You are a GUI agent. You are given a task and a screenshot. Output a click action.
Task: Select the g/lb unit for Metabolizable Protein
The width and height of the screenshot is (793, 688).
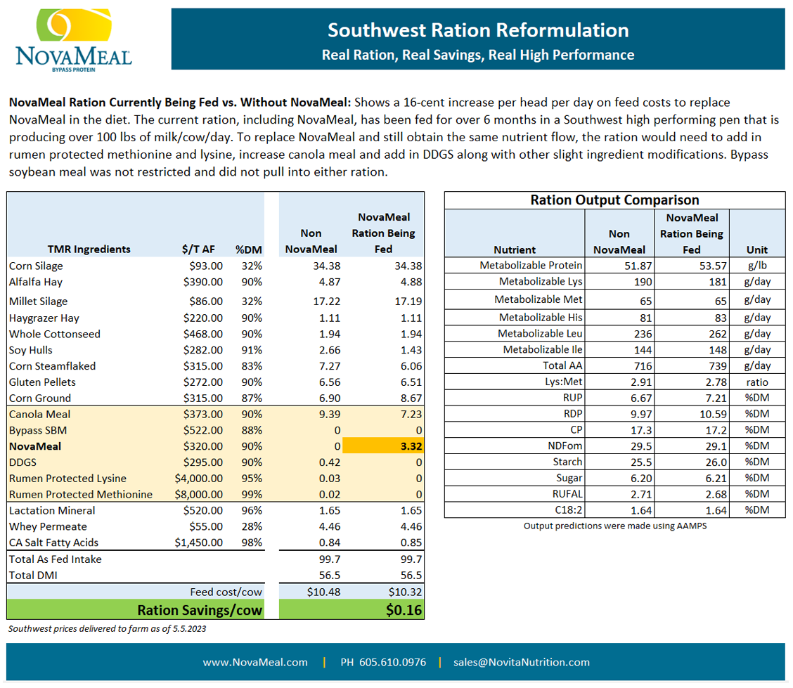(x=757, y=266)
